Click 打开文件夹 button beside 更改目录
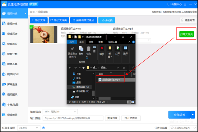This screenshot has width=198, height=132. pyautogui.click(x=131, y=118)
